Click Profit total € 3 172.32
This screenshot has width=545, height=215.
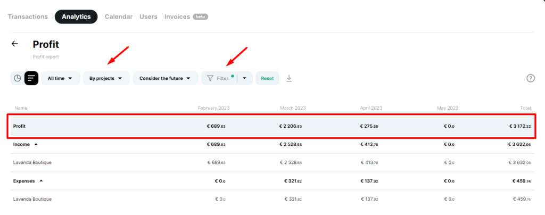point(520,126)
